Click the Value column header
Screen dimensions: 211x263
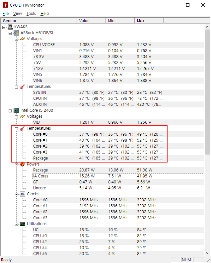92,21
